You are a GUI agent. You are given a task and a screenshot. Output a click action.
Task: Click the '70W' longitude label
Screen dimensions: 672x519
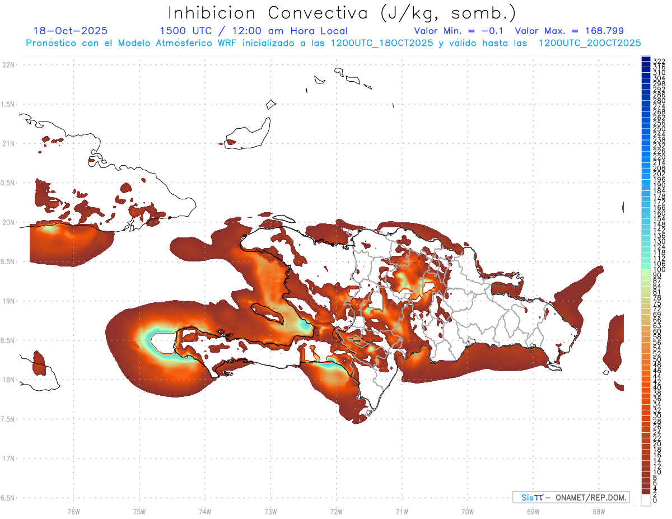tap(467, 511)
